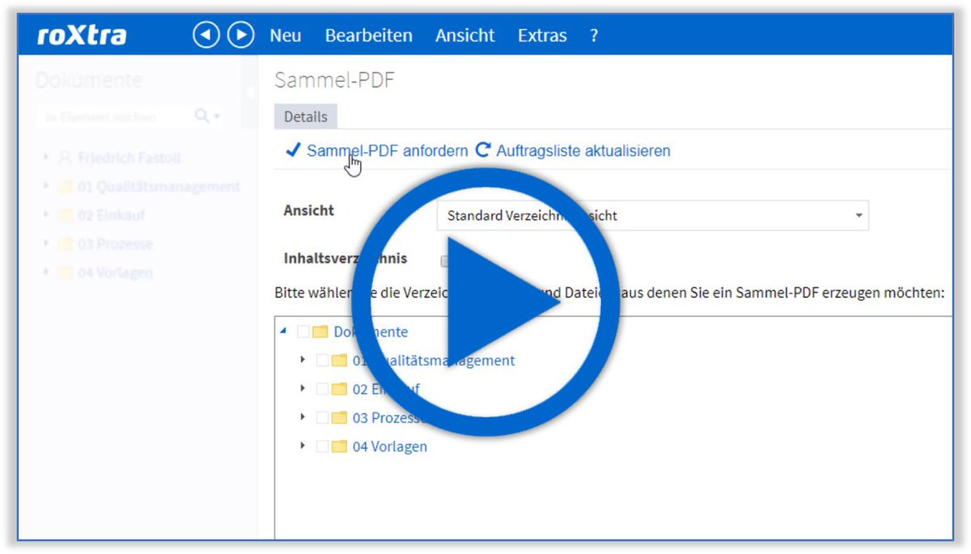971x554 pixels.
Task: Collapse the Dokumente tree node
Action: point(283,331)
